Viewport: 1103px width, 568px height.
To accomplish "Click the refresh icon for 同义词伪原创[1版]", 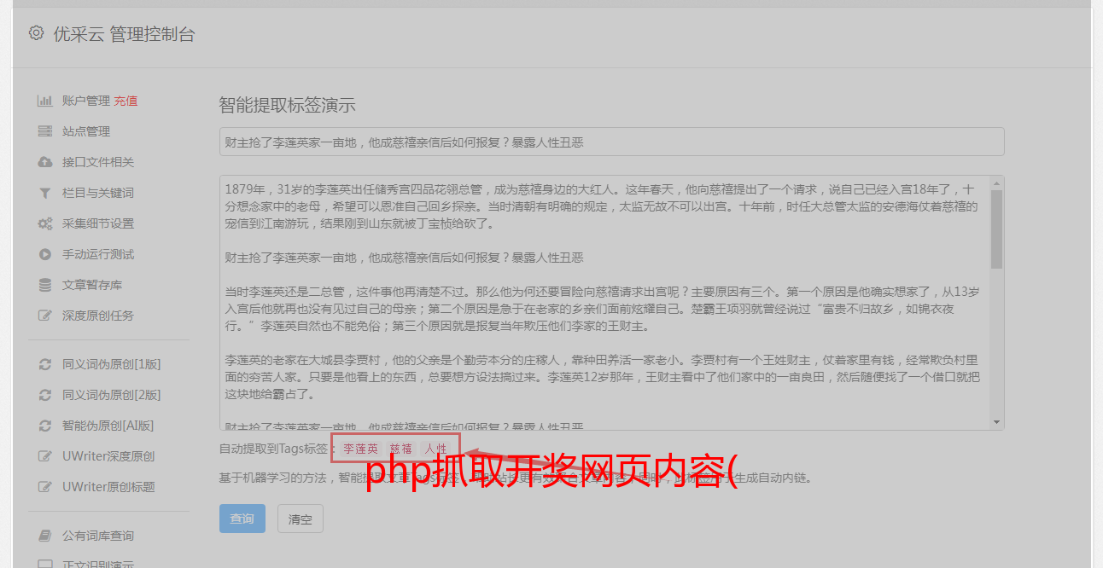I will point(45,364).
